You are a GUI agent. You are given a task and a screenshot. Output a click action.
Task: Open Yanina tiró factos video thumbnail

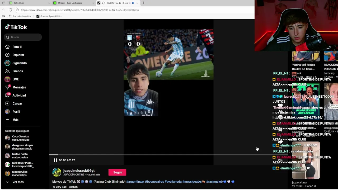click(x=306, y=56)
